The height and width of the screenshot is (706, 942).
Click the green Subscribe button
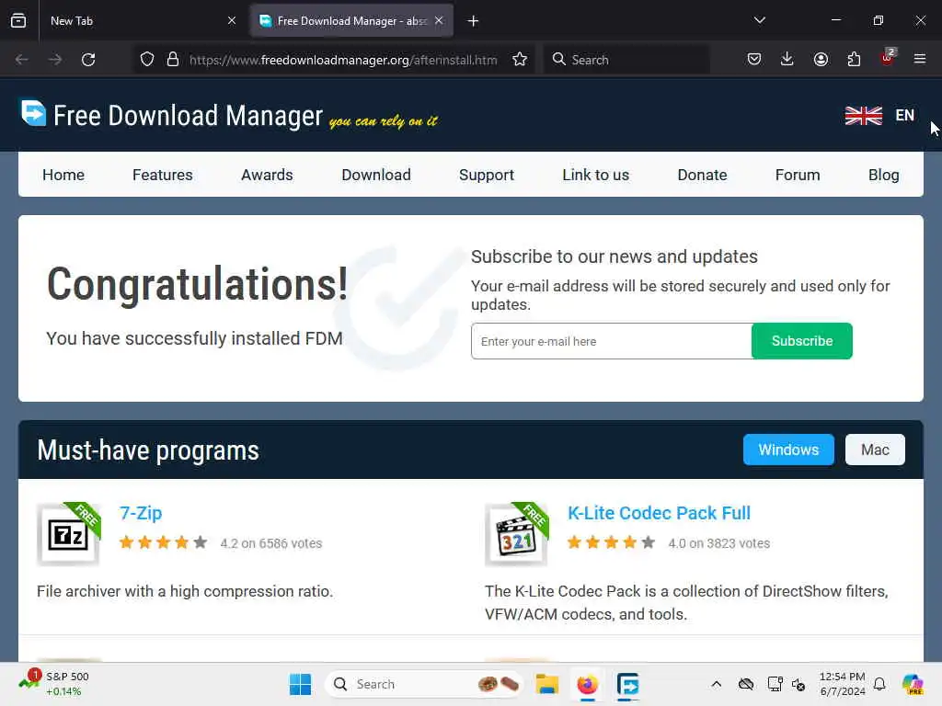point(802,341)
